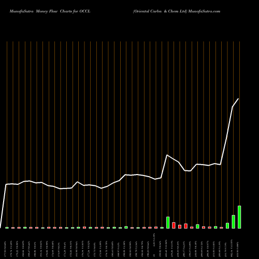Click the 'MunafaSutra Money Flow Charts for OCCL' title
The width and height of the screenshot is (259, 259).
point(50,11)
